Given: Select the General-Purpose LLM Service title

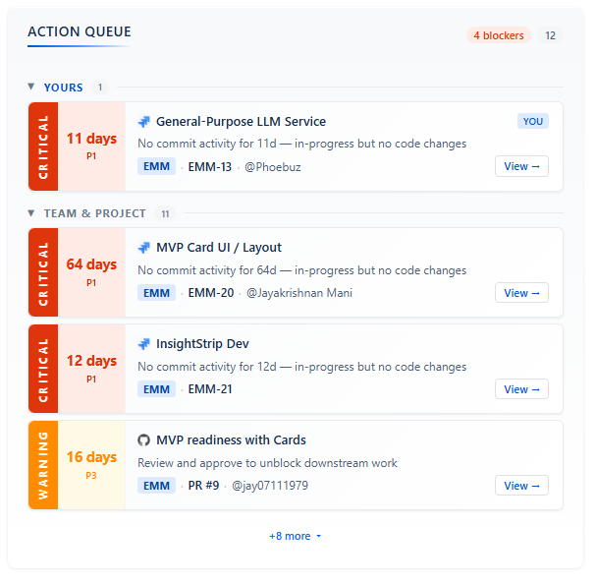Looking at the screenshot, I should coord(241,122).
